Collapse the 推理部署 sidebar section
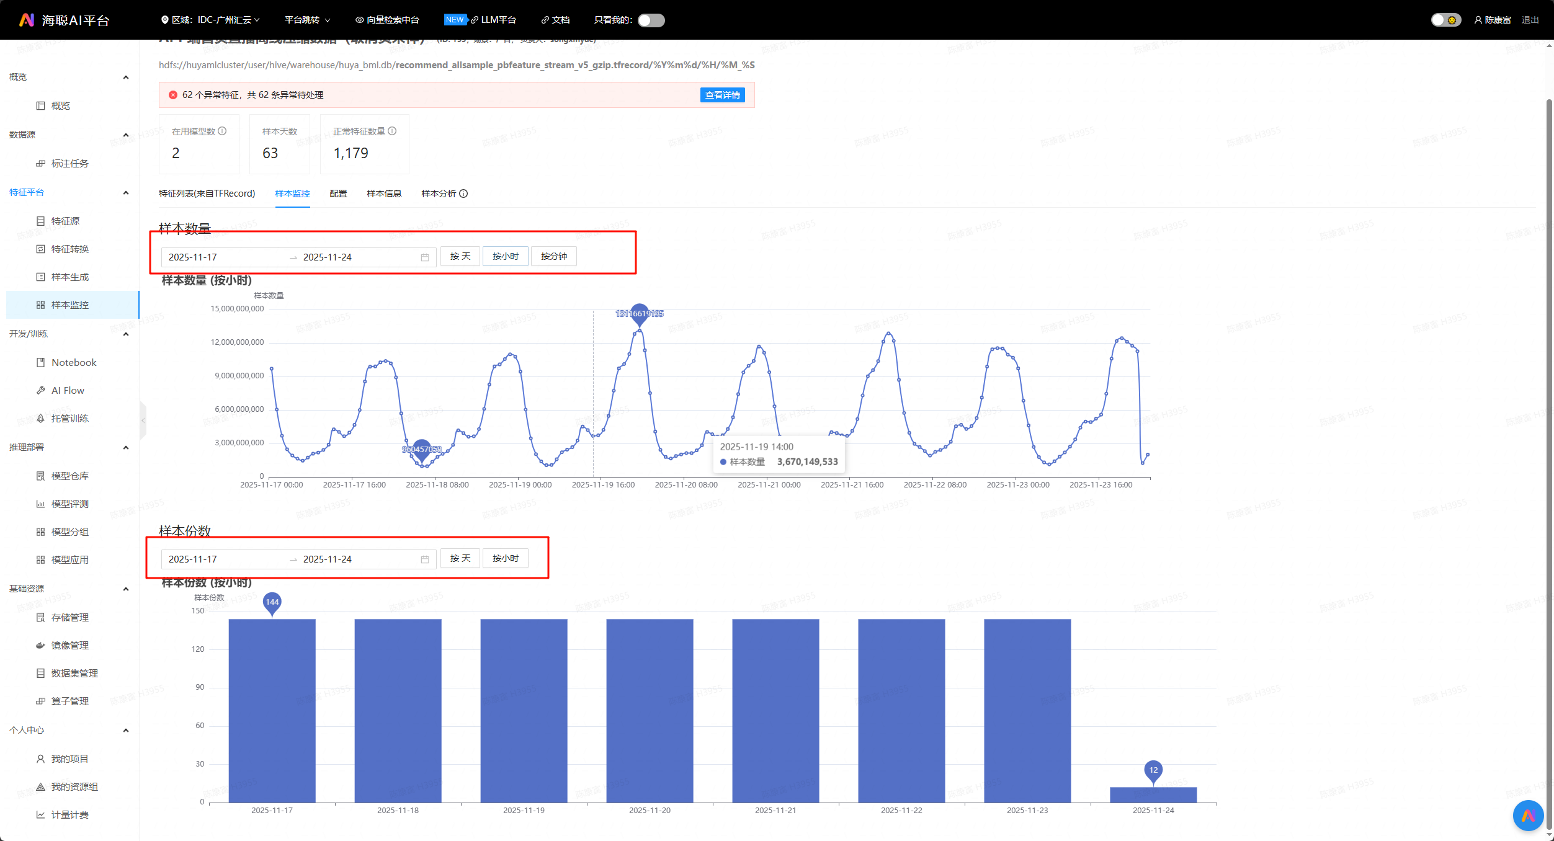 point(126,447)
